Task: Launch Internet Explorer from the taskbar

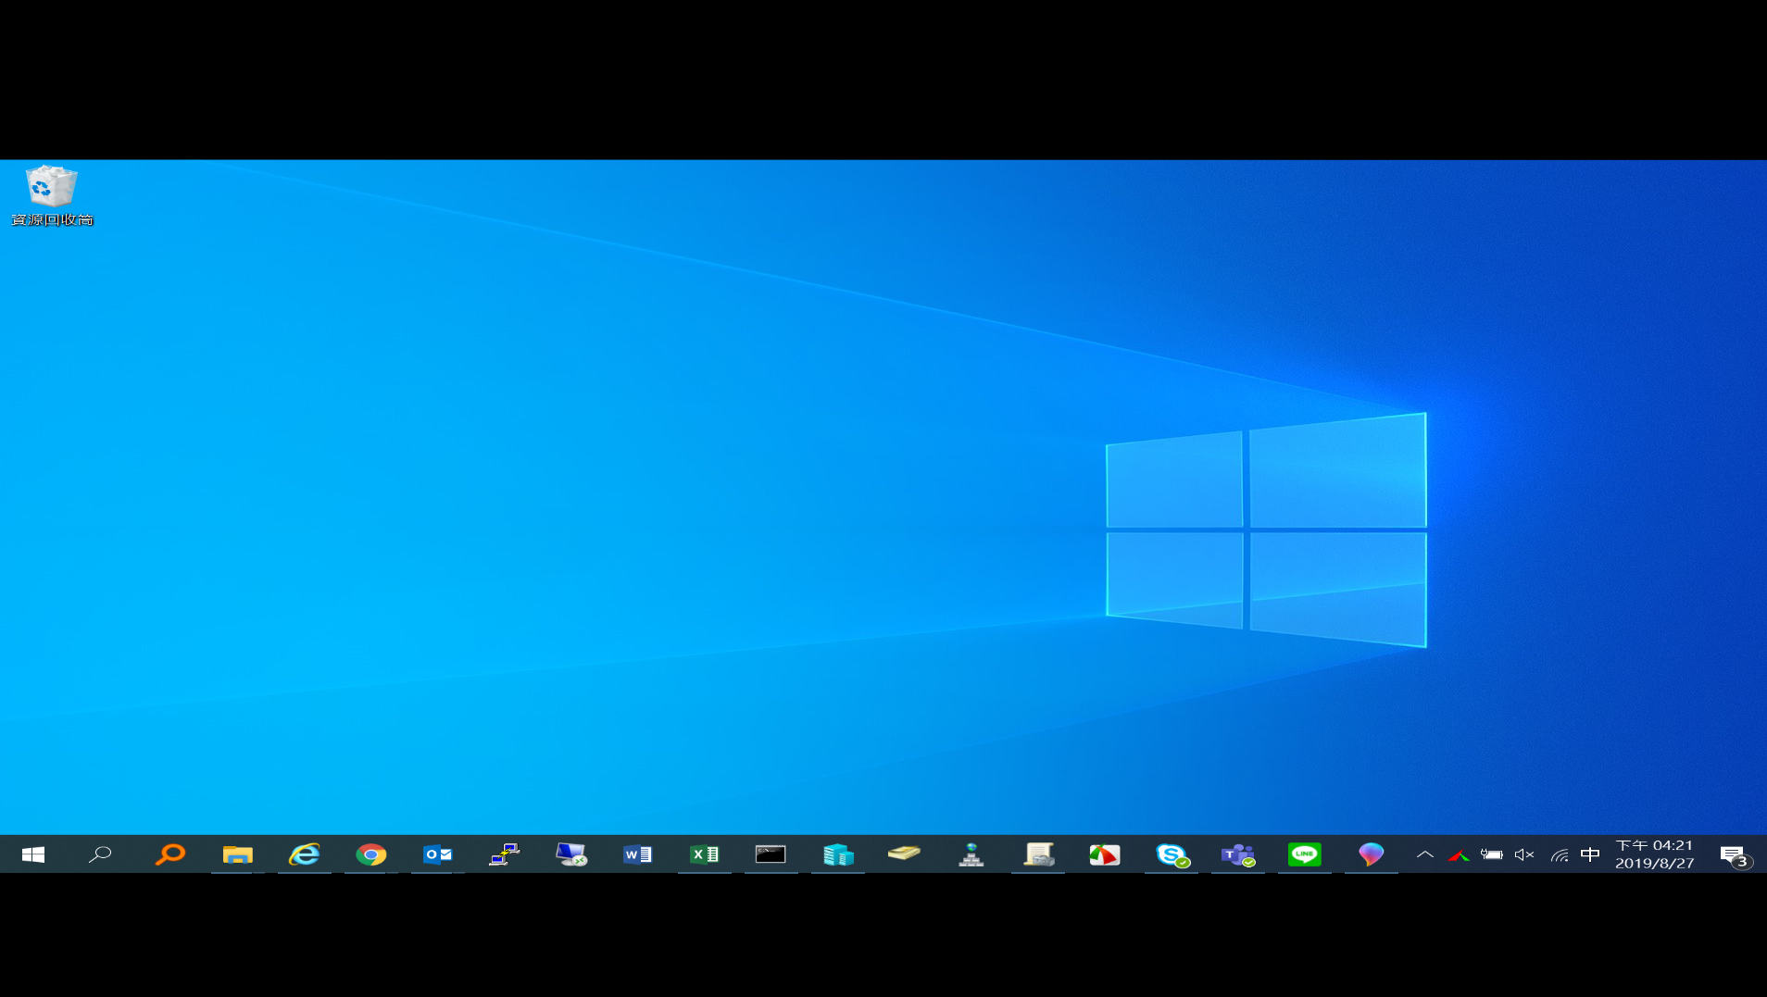Action: (x=304, y=854)
